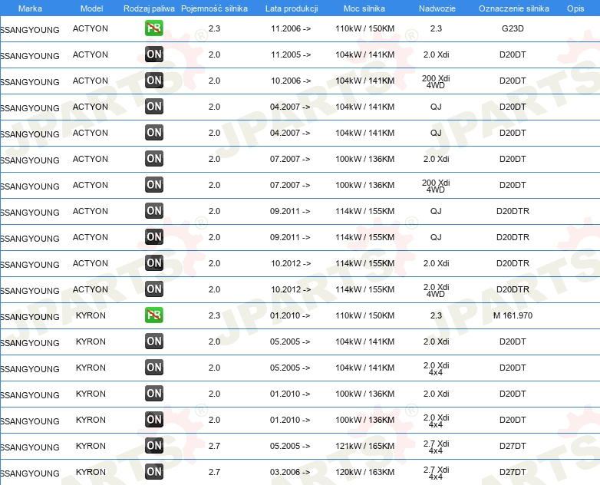Click 200 Xdi 4WD in the 10.2006 row

[436, 81]
